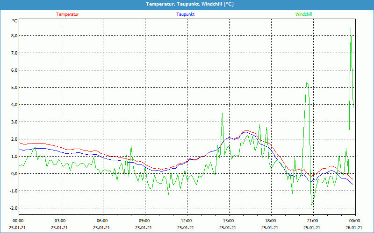The image size is (374, 233).
Task: Select the 15:00 time axis label
Action: pyautogui.click(x=228, y=221)
